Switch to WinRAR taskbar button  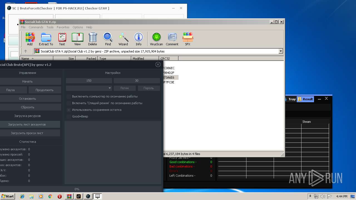click(69, 196)
